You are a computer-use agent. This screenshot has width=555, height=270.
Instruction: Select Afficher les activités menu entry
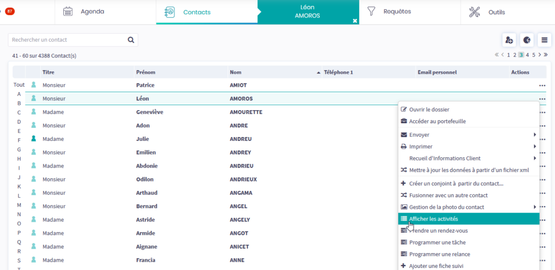[x=434, y=219]
